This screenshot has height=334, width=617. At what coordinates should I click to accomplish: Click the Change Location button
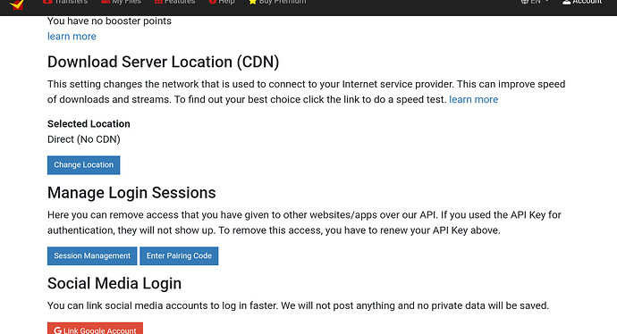tap(83, 165)
